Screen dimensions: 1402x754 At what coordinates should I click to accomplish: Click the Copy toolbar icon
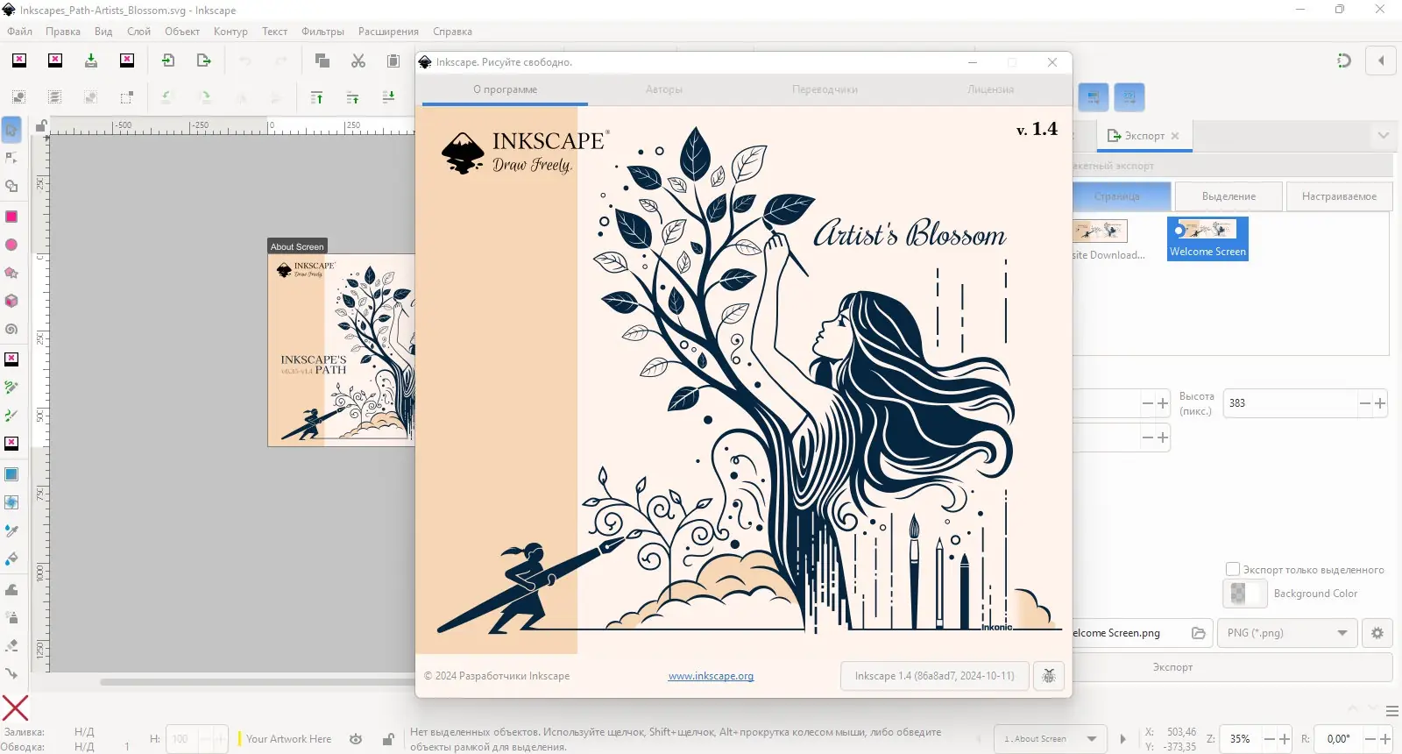[322, 60]
